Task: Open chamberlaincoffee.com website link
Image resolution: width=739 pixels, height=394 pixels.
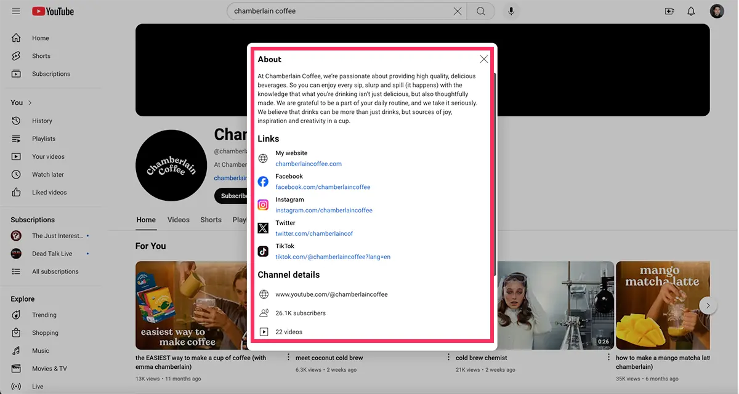Action: pyautogui.click(x=309, y=164)
